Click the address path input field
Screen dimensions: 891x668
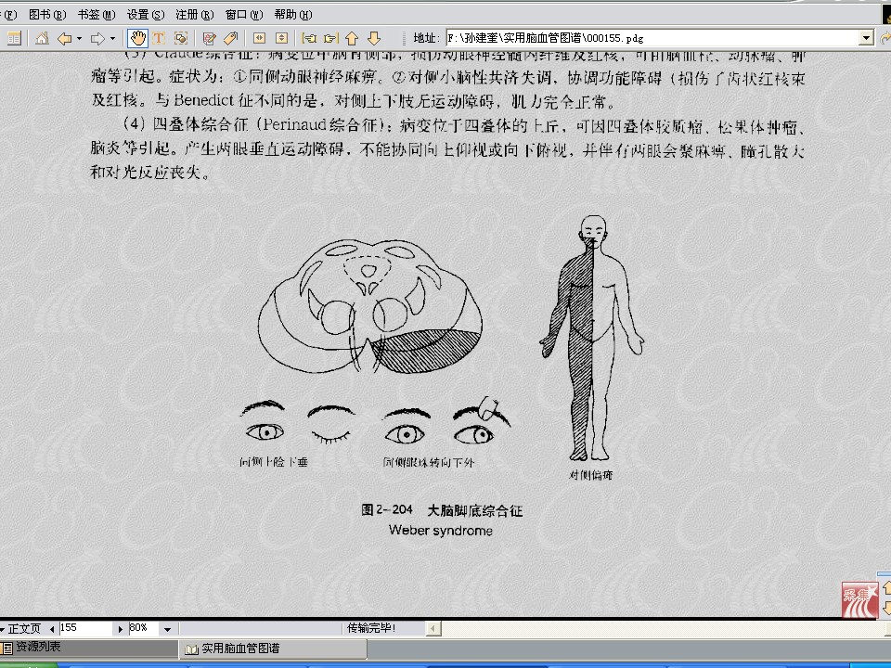click(650, 38)
